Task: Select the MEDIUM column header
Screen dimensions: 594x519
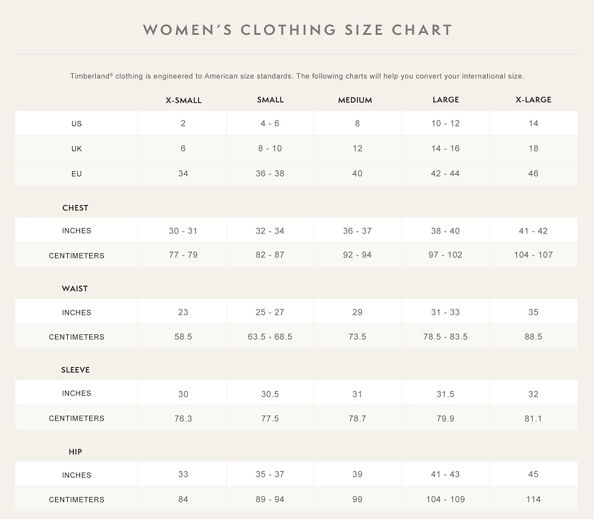Action: coord(355,100)
